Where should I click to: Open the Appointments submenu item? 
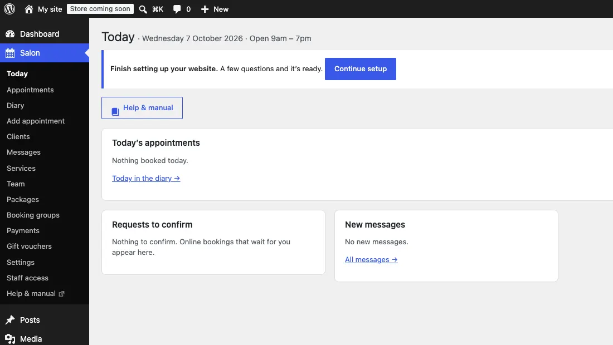30,90
